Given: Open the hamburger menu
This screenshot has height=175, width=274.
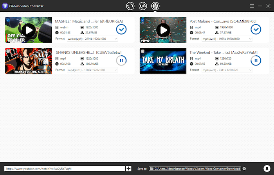Looking at the screenshot, I should [x=252, y=6].
